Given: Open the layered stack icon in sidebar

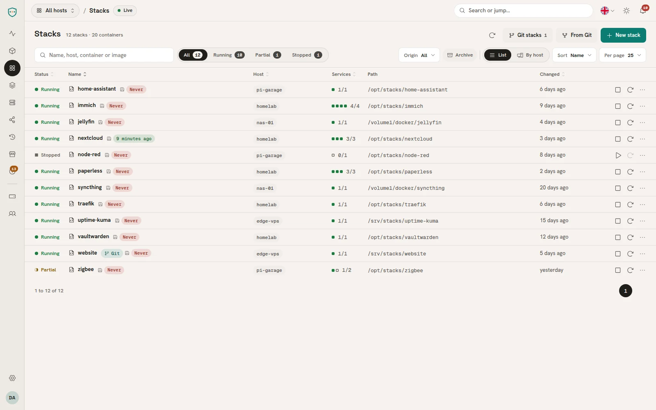Looking at the screenshot, I should 12,85.
